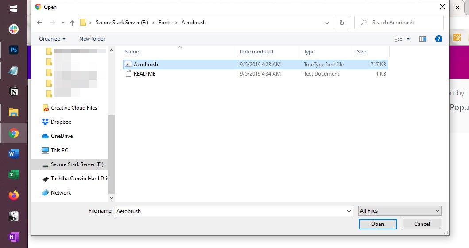Image resolution: width=469 pixels, height=248 pixels.
Task: Toggle the preview pane icon
Action: click(422, 39)
